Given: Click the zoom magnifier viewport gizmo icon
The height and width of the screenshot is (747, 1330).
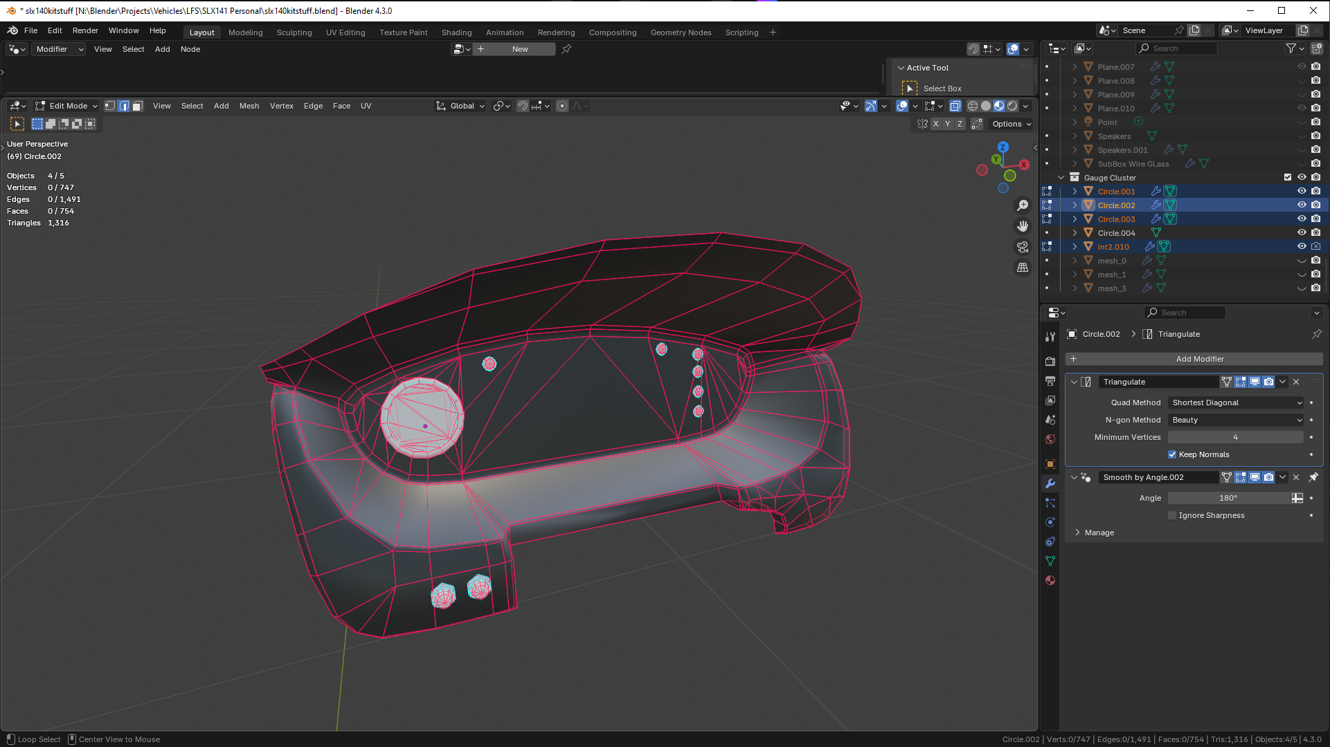Looking at the screenshot, I should pyautogui.click(x=1023, y=205).
